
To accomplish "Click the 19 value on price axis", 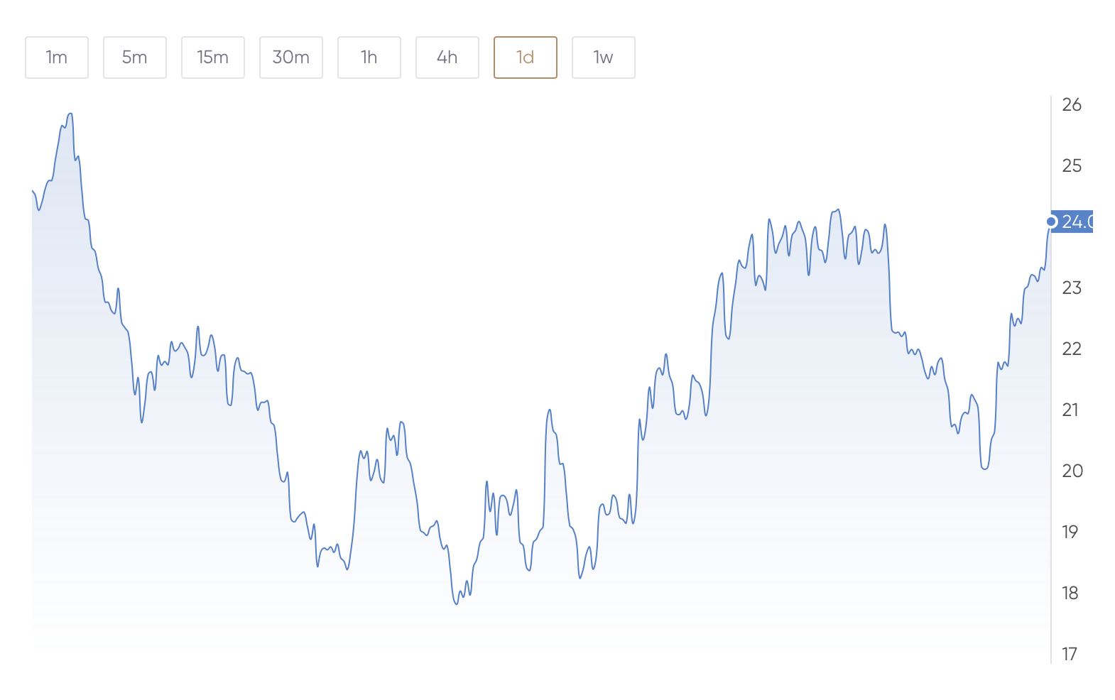I will pyautogui.click(x=1070, y=532).
